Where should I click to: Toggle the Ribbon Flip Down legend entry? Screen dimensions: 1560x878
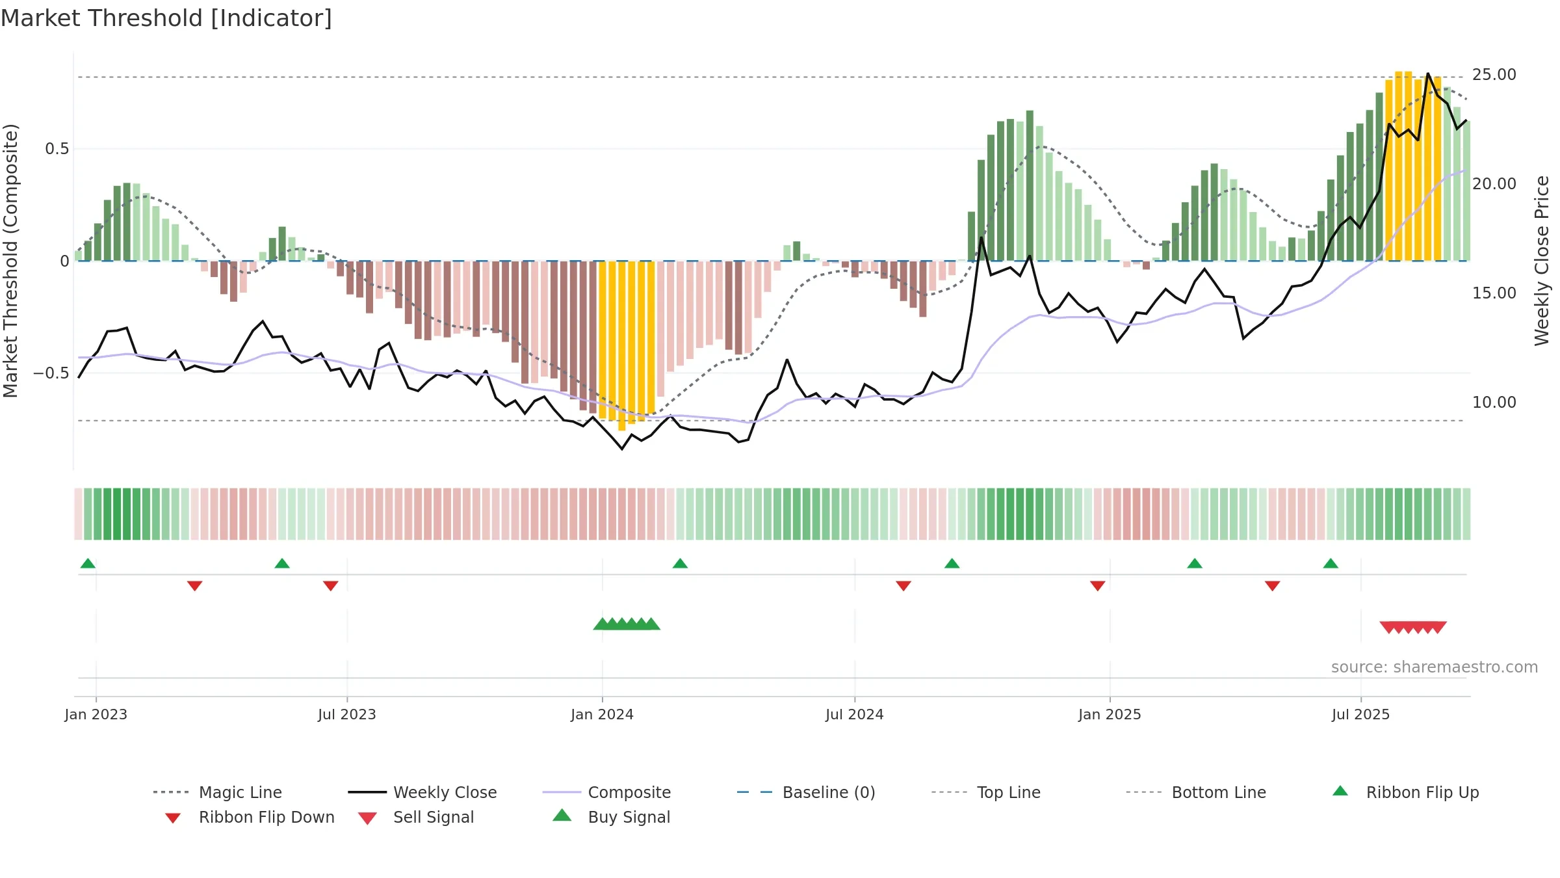[x=248, y=817]
